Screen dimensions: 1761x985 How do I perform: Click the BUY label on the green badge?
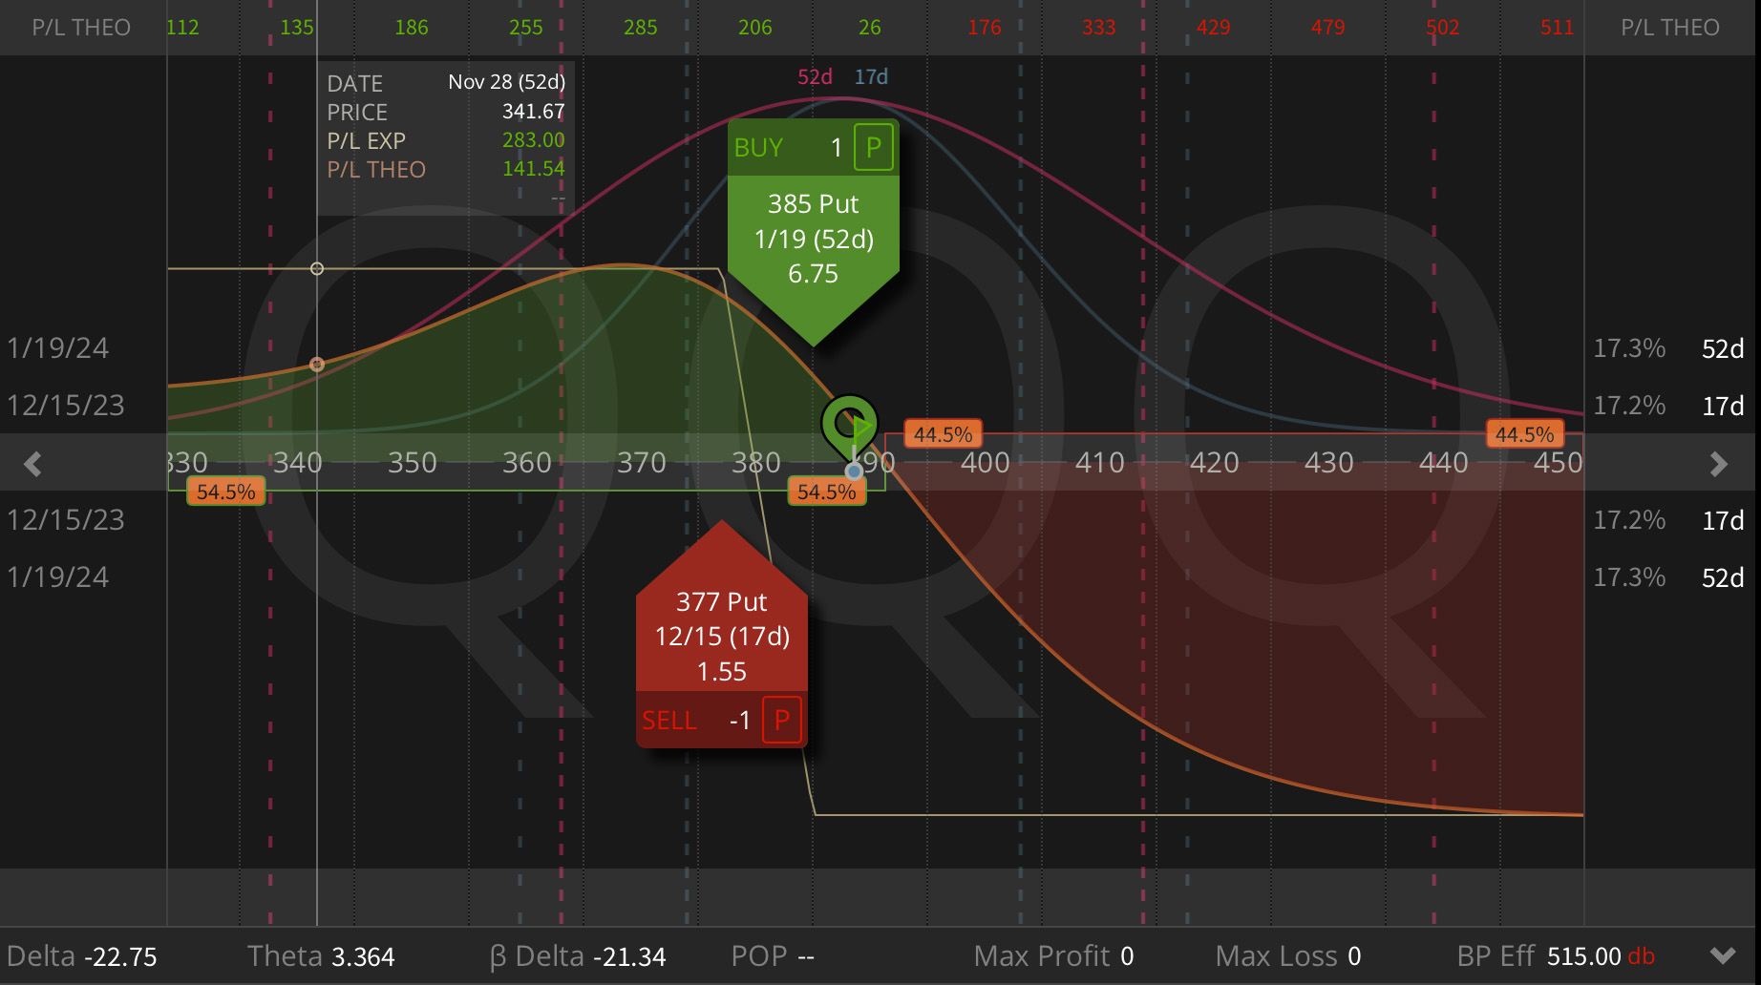tap(759, 146)
